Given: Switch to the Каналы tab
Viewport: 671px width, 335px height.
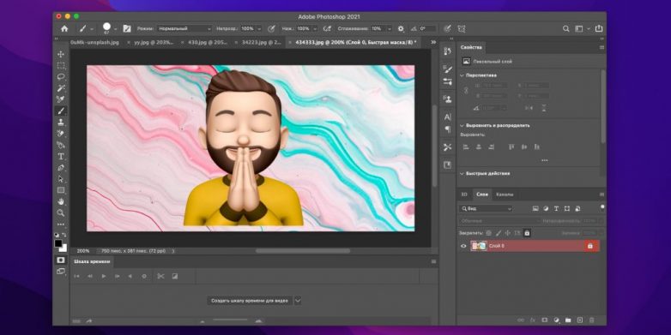Looking at the screenshot, I should point(505,194).
